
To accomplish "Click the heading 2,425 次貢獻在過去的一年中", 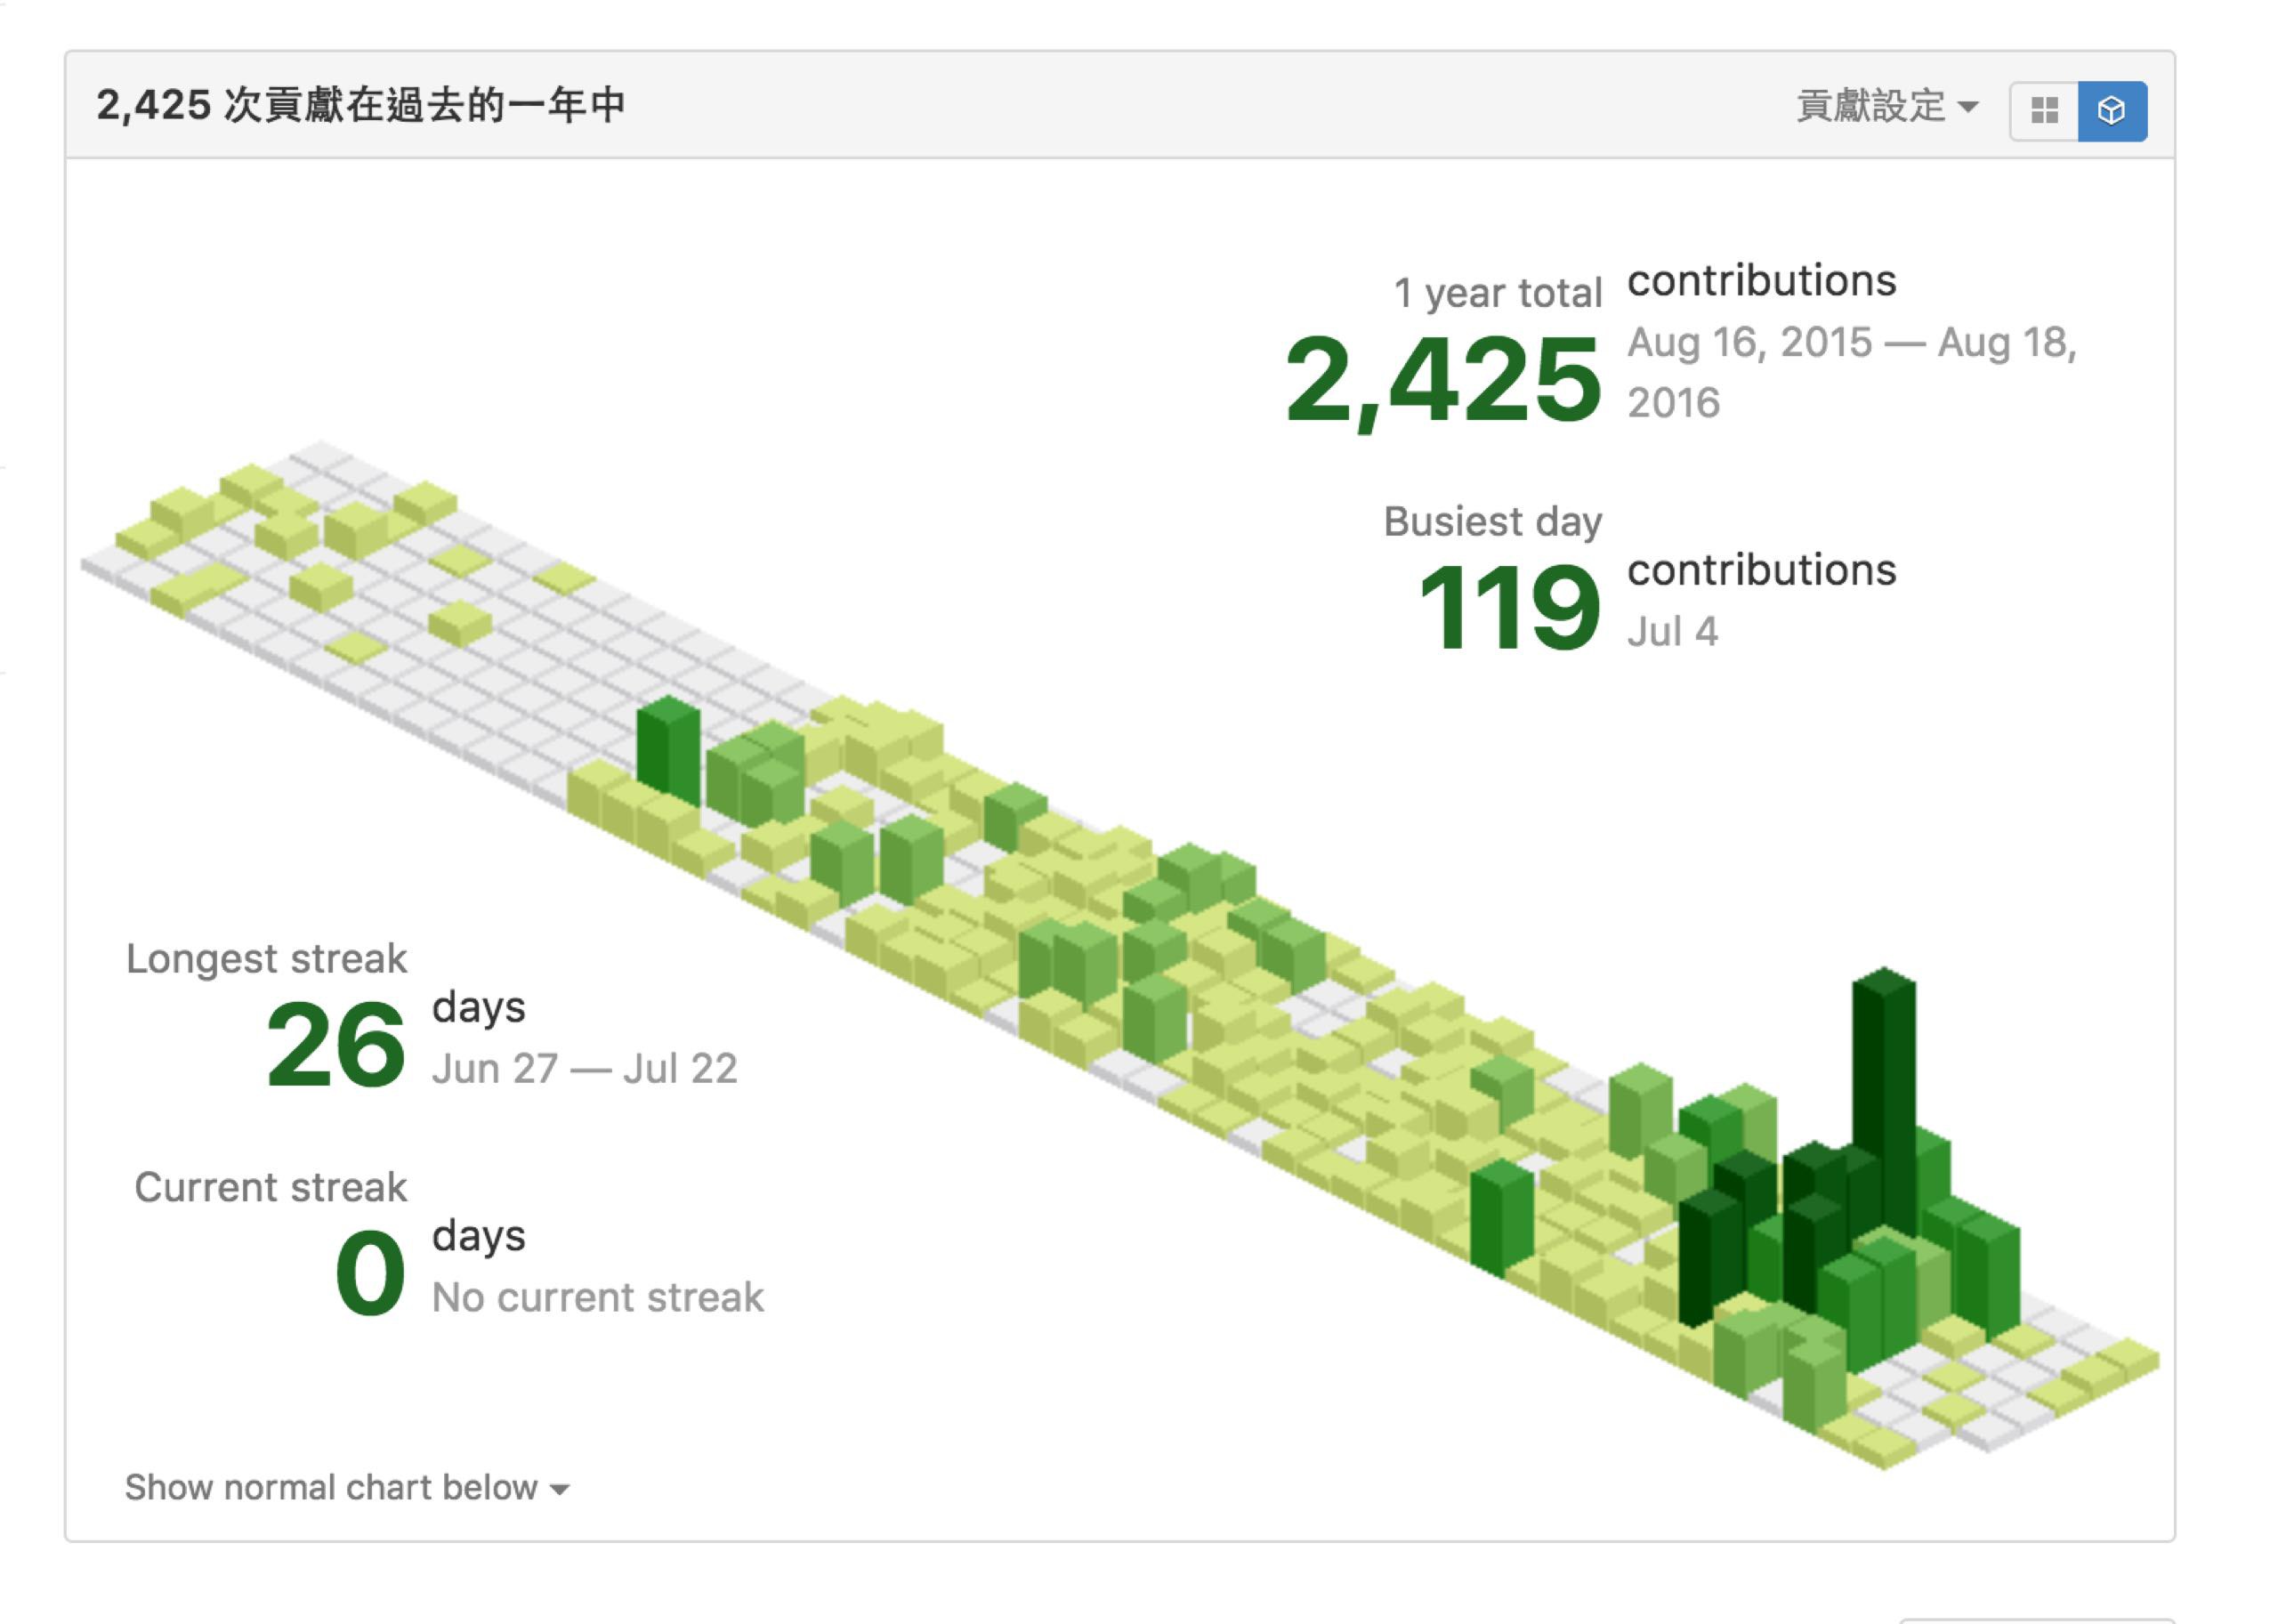I will click(360, 105).
